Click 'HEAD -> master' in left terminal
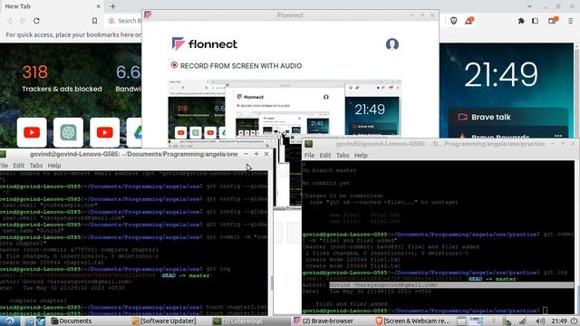Viewport: 580px width, 326px height. coord(186,275)
